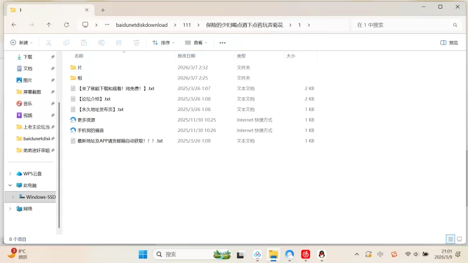Go up one folder level
The image size is (468, 263).
tap(49, 25)
